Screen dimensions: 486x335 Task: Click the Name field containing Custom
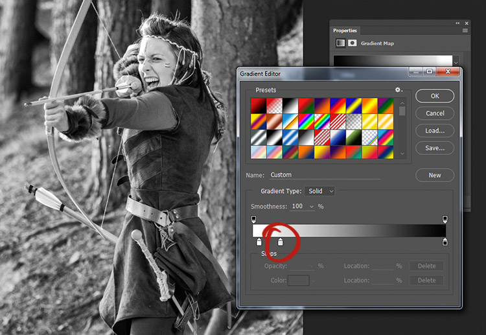pos(325,175)
